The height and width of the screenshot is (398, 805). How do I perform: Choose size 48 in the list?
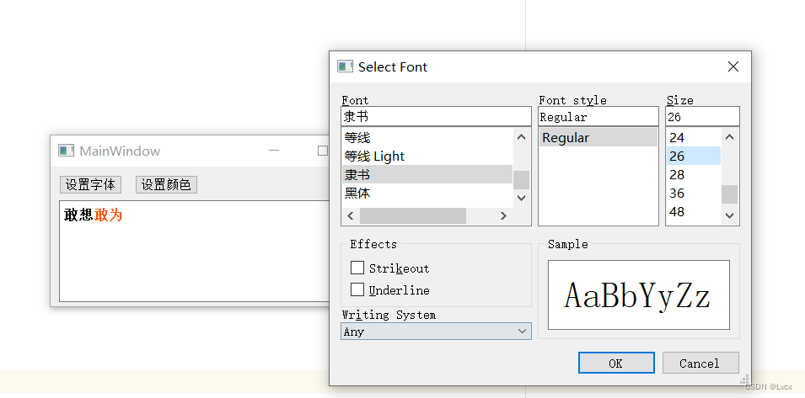tap(694, 211)
